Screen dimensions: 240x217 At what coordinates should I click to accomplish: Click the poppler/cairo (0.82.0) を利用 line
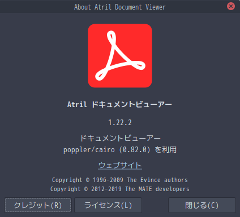point(120,150)
